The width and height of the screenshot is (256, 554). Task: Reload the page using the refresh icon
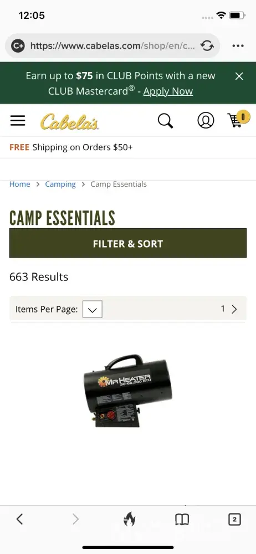(x=207, y=46)
